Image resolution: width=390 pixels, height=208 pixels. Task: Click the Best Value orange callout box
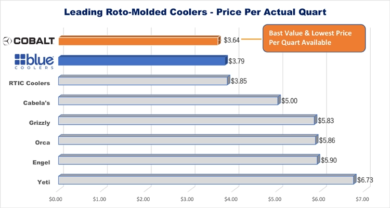(314, 38)
